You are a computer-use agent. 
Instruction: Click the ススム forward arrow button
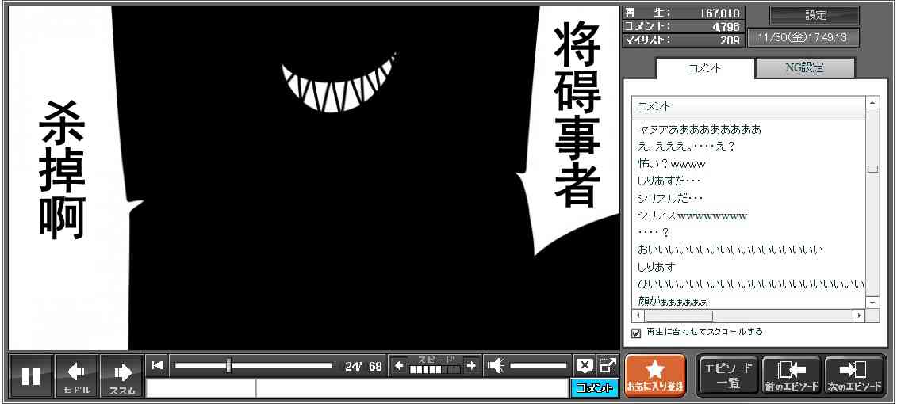[122, 376]
